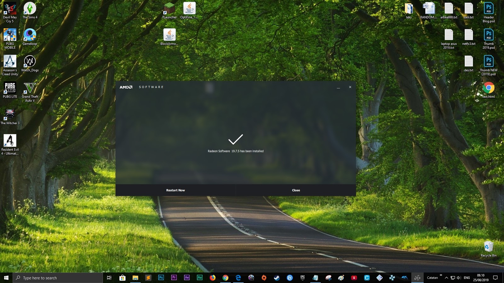Open Windows Start menu

(6, 278)
